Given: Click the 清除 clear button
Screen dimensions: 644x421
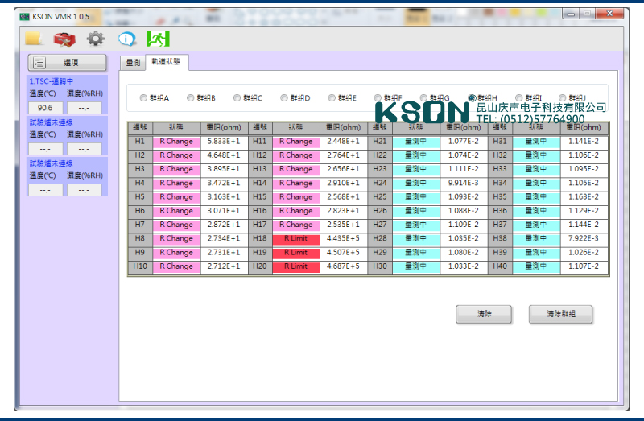Looking at the screenshot, I should point(484,314).
